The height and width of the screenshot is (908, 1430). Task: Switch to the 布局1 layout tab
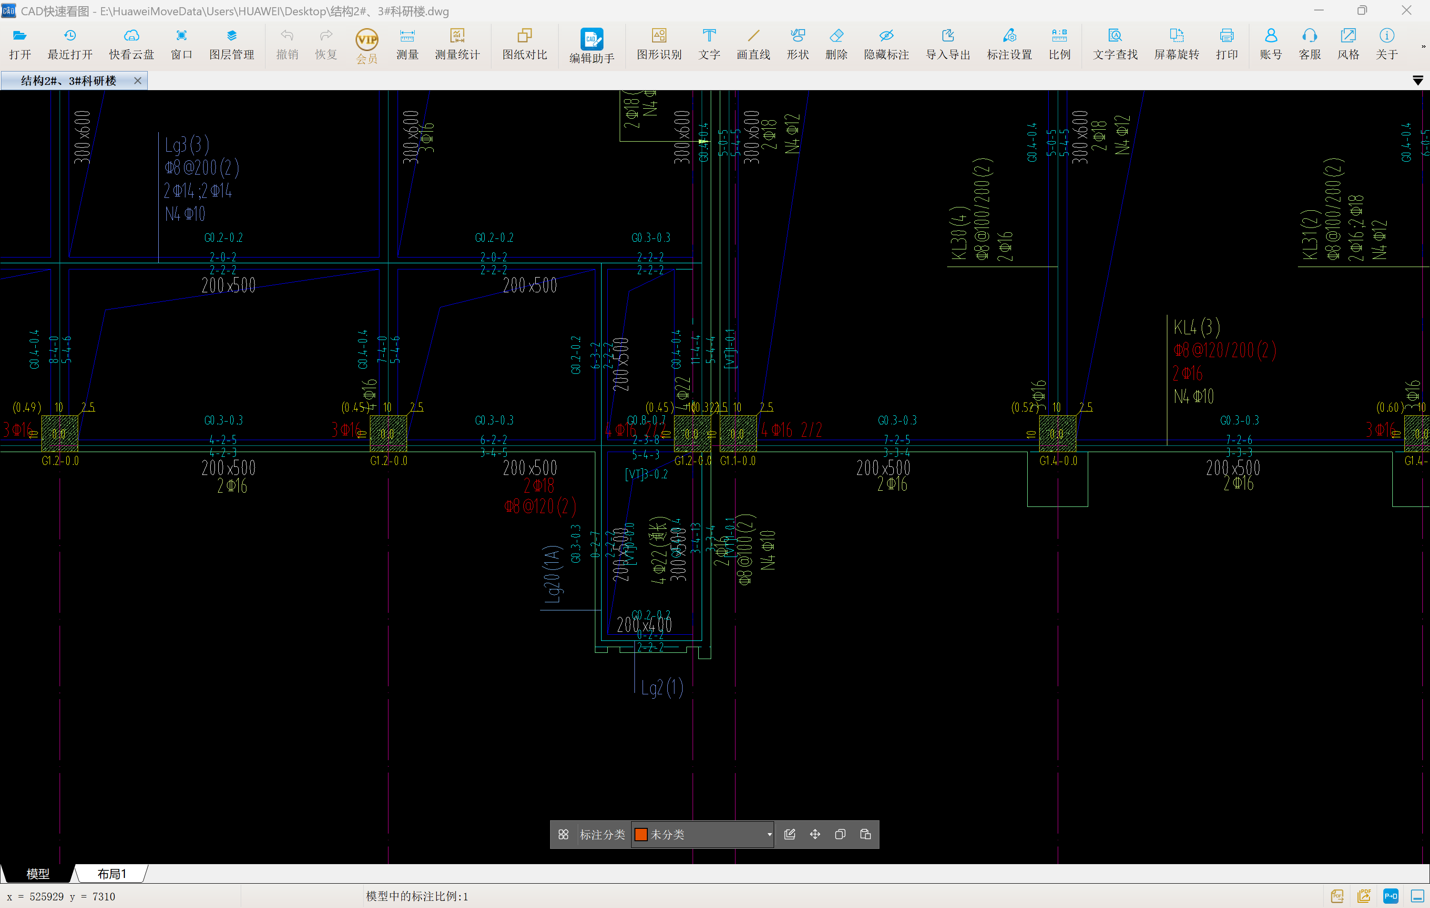pos(112,874)
